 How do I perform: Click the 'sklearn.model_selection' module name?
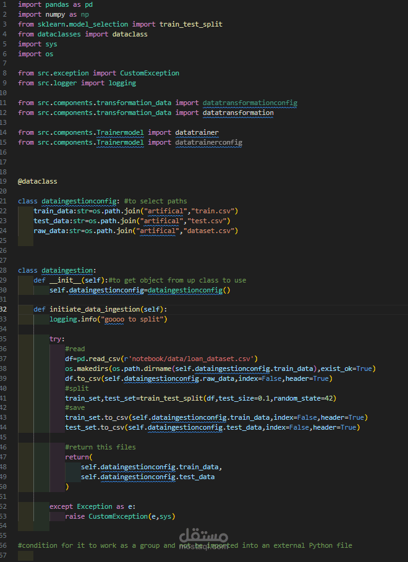point(83,24)
